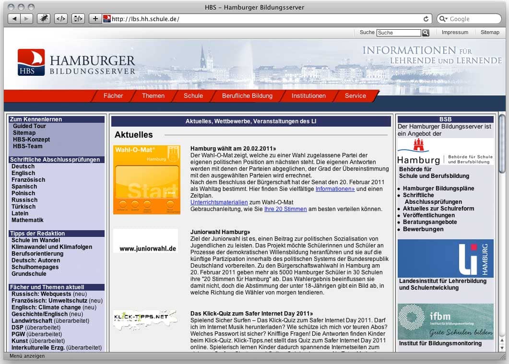
Task: Click the browser forward arrow button
Action: [x=26, y=19]
